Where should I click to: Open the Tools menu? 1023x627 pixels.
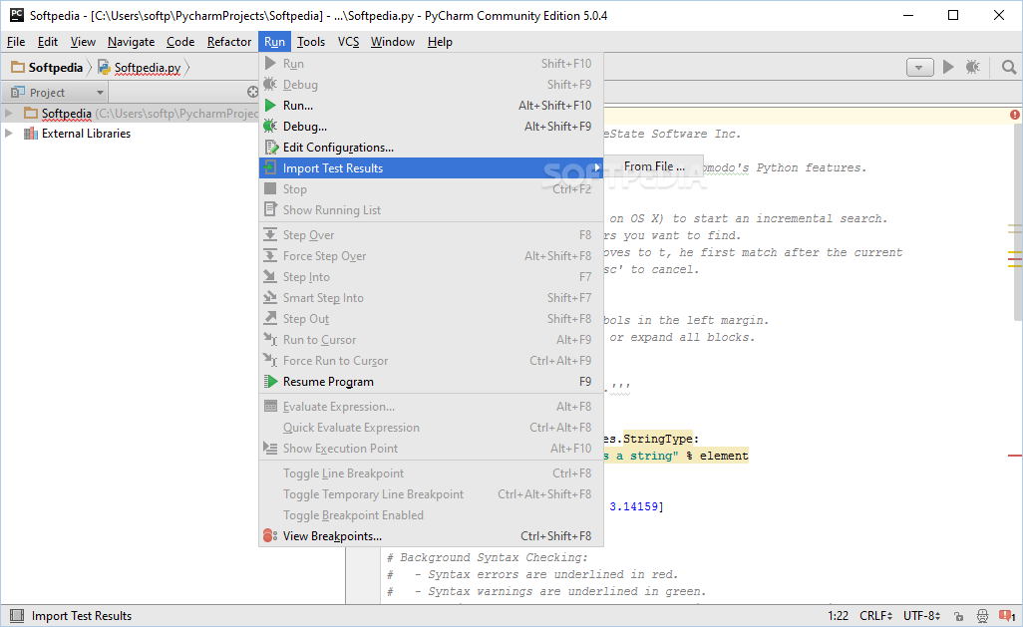coord(311,42)
